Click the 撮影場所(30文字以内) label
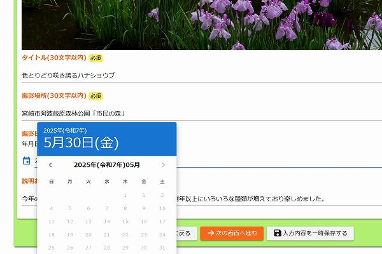 (54, 95)
